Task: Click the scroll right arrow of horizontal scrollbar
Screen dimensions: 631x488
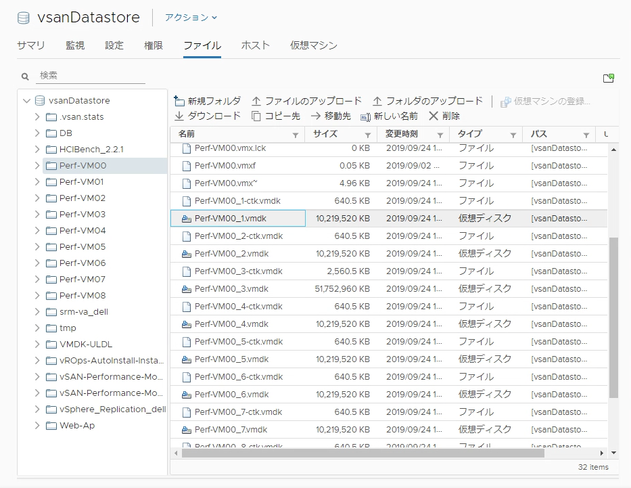Action: pos(602,453)
